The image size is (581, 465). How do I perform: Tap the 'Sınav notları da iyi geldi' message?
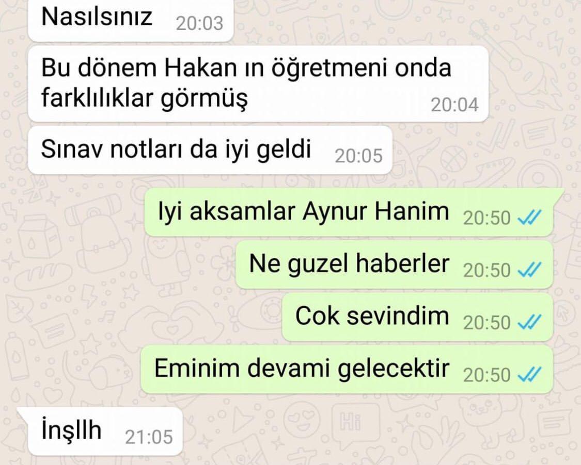(x=210, y=150)
